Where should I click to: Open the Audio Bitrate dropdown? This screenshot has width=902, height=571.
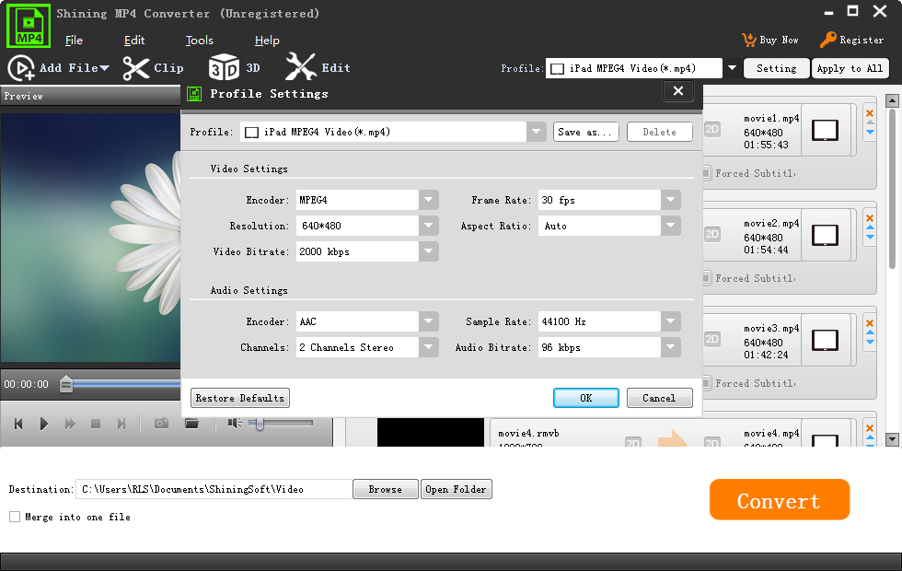pos(671,347)
